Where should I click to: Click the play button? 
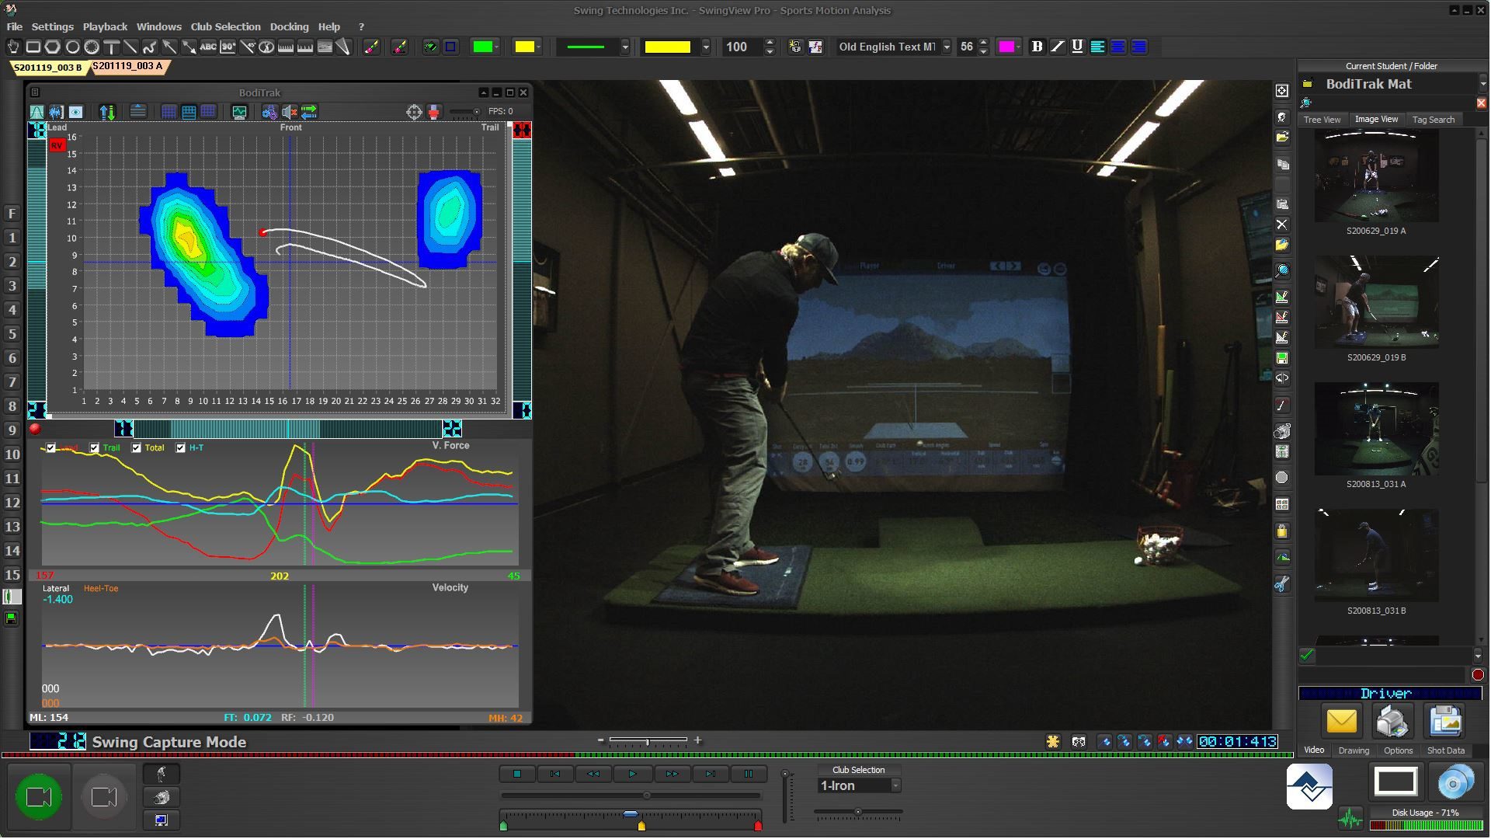coord(632,775)
